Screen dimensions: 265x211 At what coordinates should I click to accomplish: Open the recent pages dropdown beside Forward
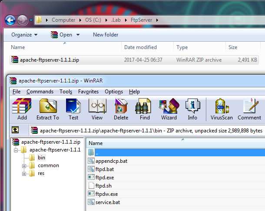[31, 20]
